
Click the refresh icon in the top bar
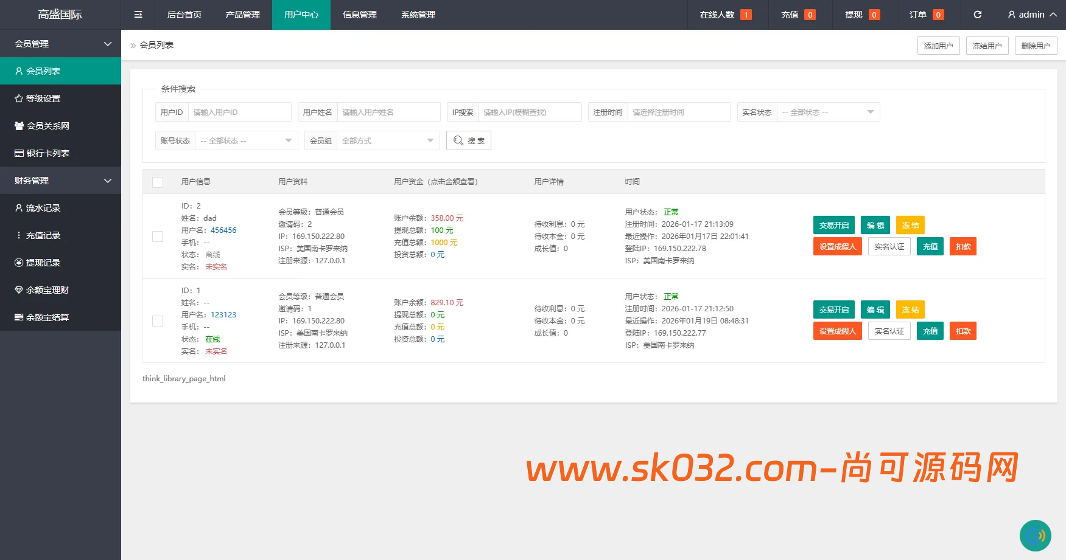[x=978, y=14]
